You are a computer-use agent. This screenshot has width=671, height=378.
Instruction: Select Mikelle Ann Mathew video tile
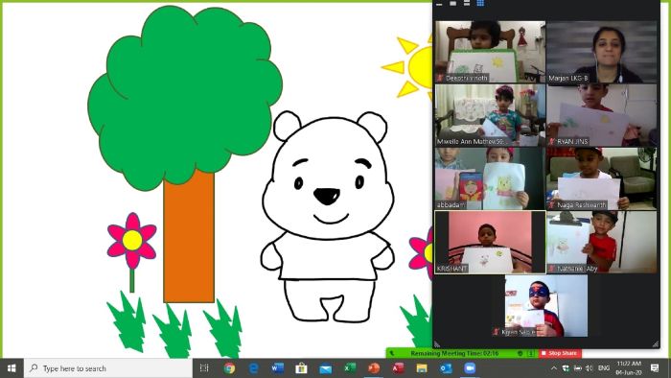pyautogui.click(x=490, y=115)
